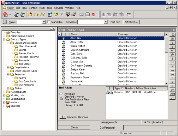Open the Company field dropdown arrow

(x=106, y=22)
